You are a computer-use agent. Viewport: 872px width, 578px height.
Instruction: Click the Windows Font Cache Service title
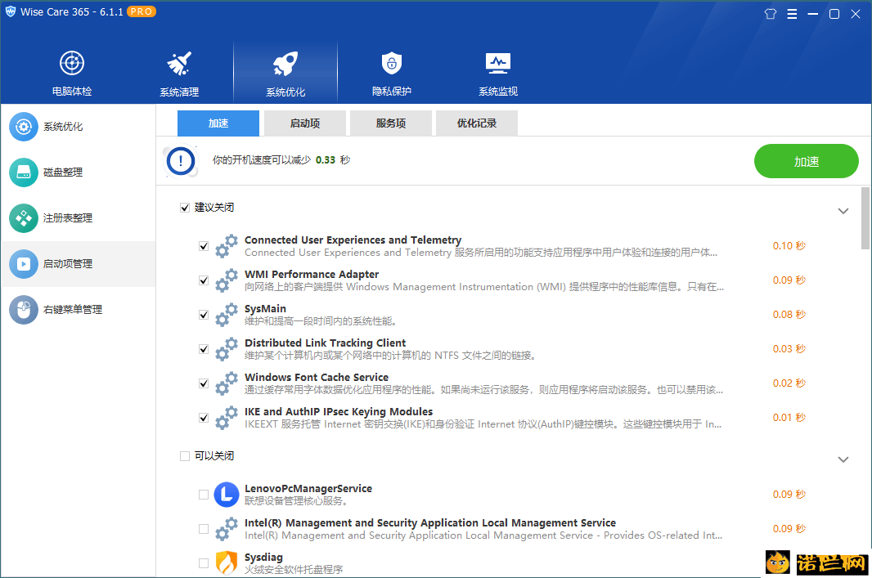317,378
